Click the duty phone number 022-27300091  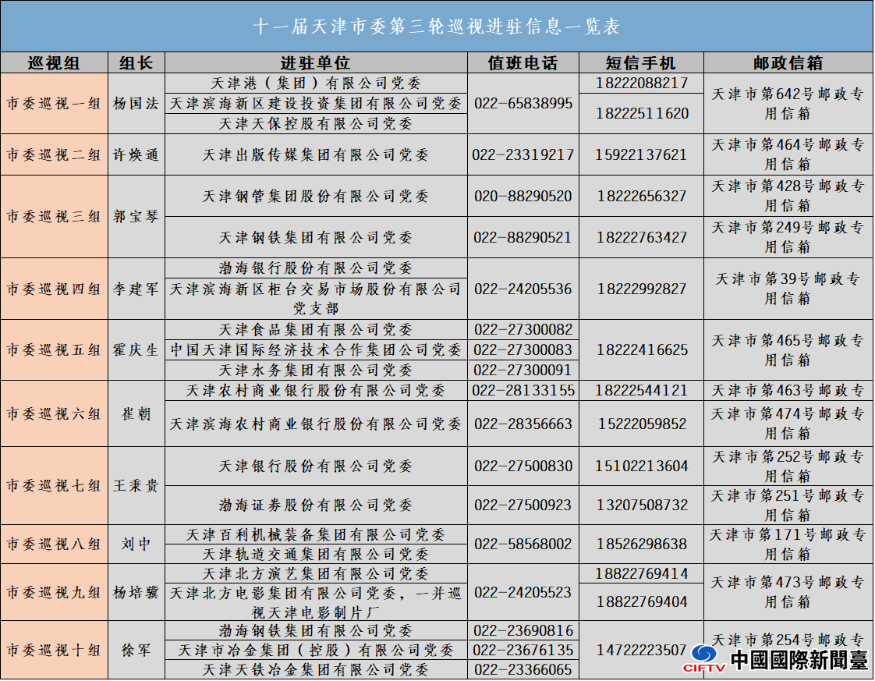[x=523, y=370]
